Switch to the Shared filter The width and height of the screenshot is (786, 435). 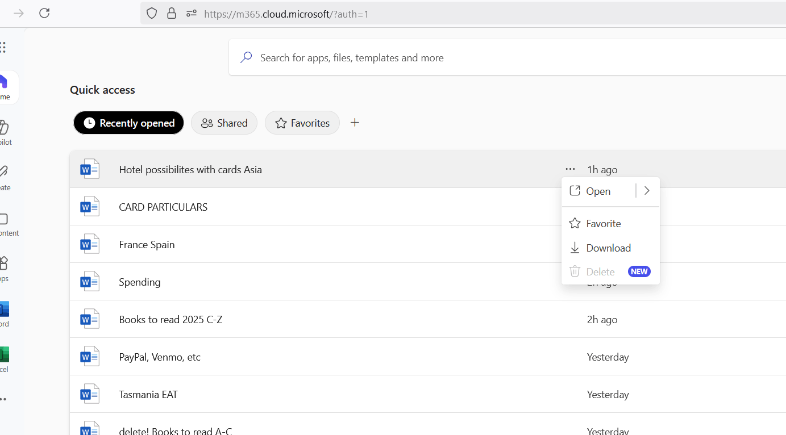[224, 123]
